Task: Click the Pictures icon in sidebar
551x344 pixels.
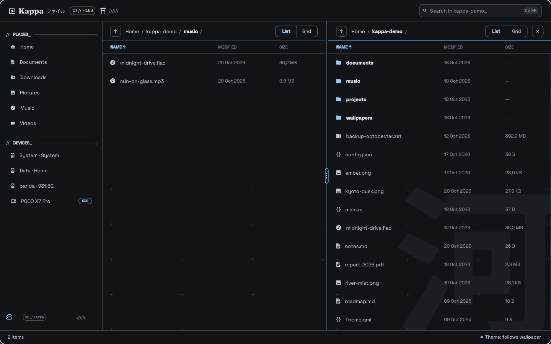Action: 13,92
